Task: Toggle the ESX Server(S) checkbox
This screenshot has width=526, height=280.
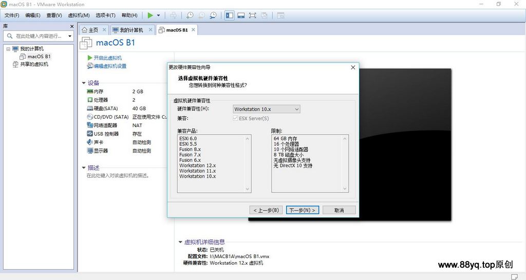Action: 235,118
